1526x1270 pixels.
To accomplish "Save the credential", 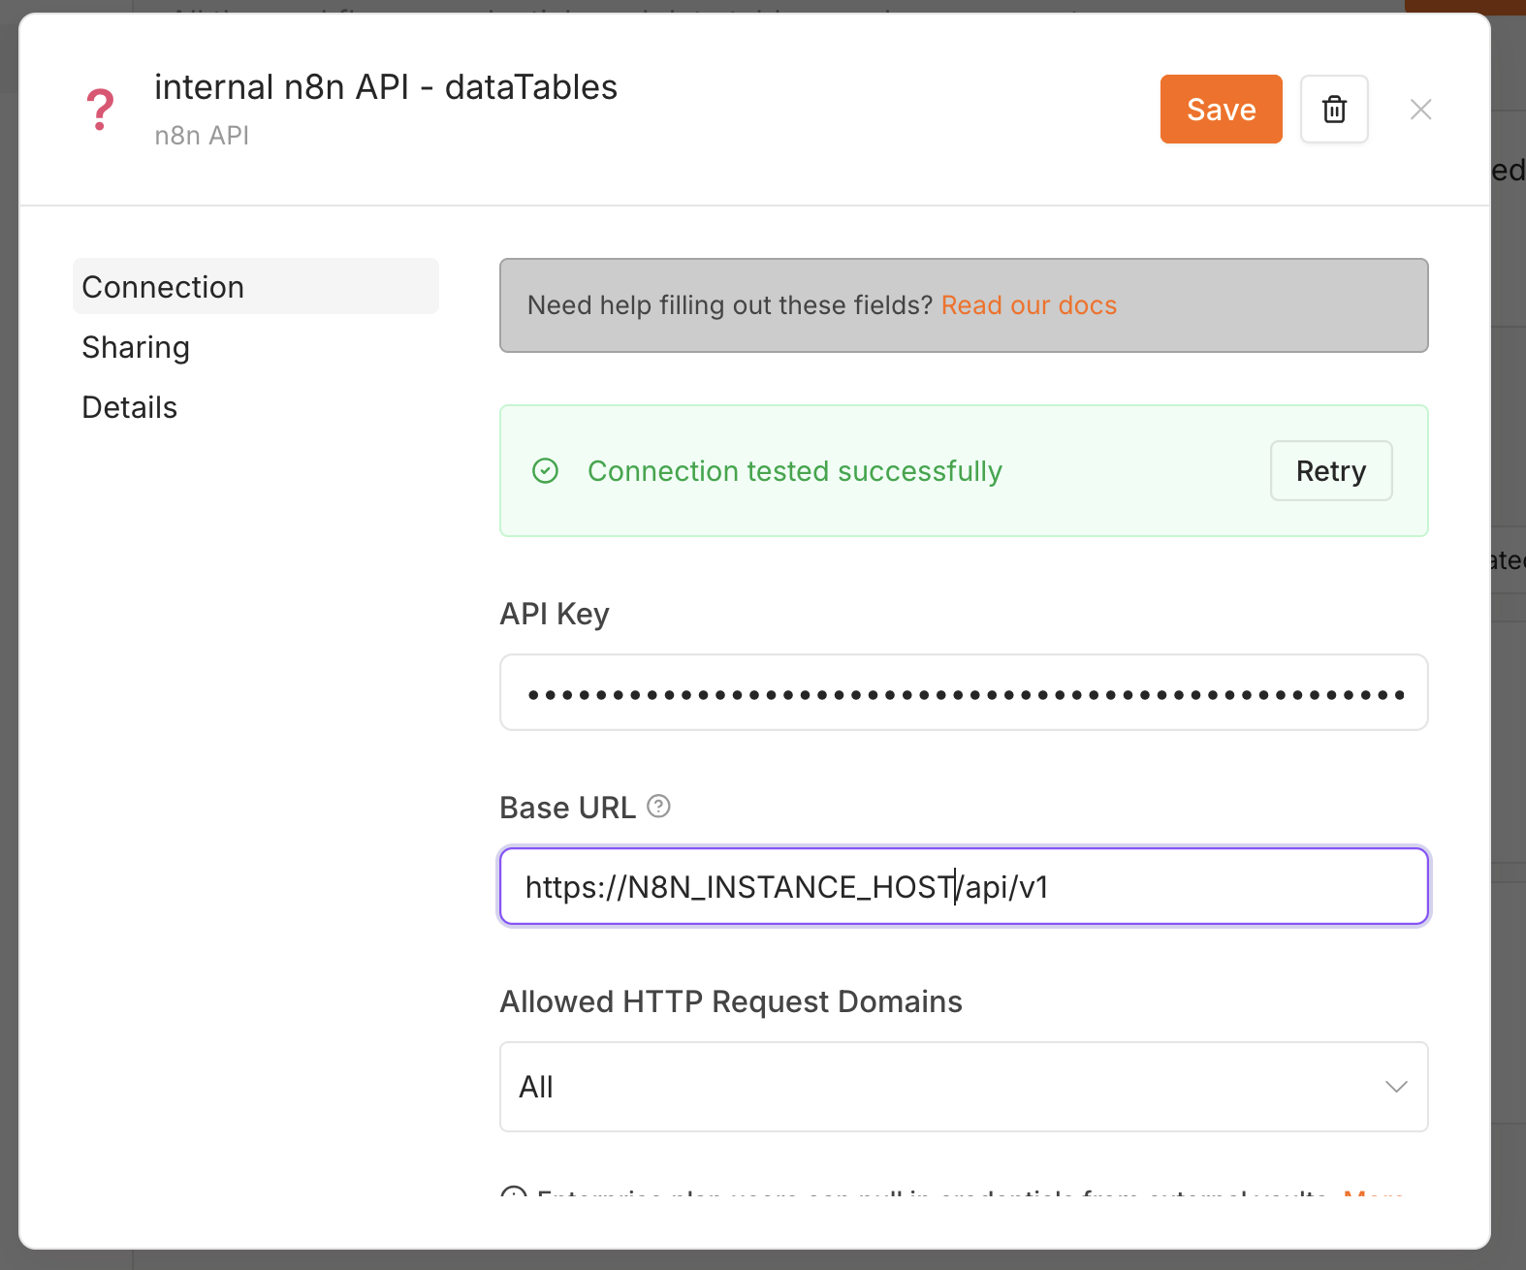I will 1221,109.
